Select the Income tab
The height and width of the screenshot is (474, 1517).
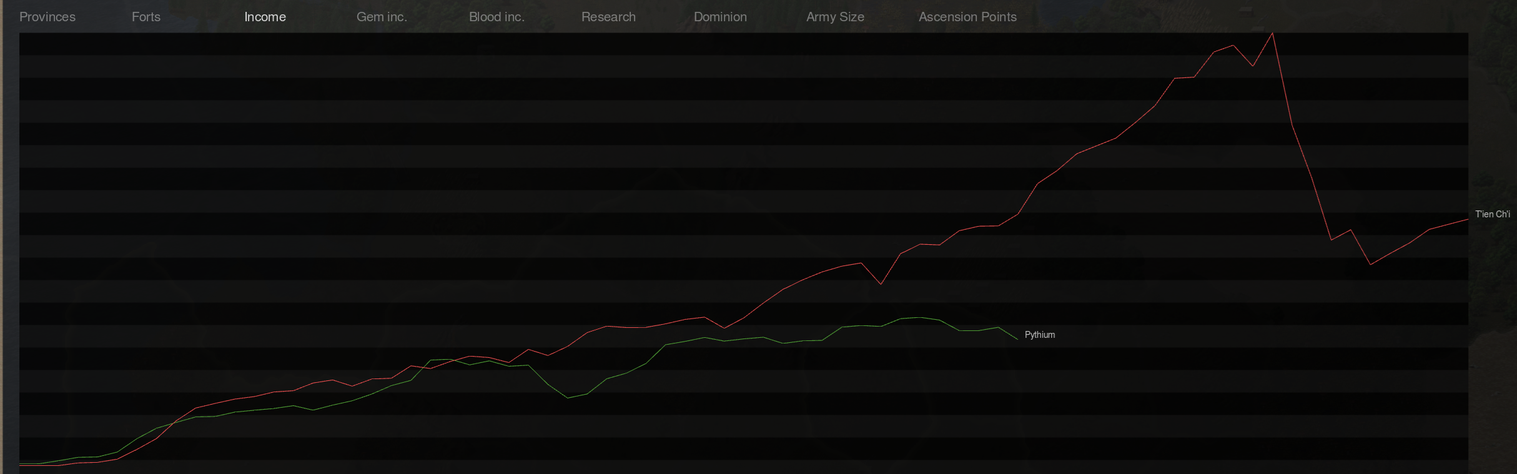[265, 17]
